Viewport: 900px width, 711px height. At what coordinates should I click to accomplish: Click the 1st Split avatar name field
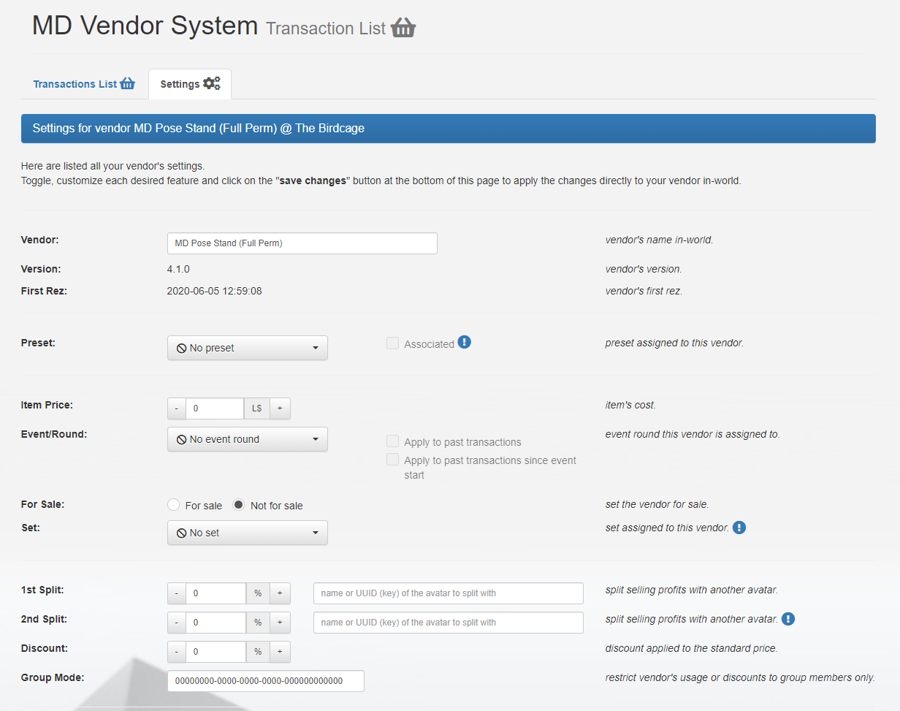pyautogui.click(x=449, y=593)
